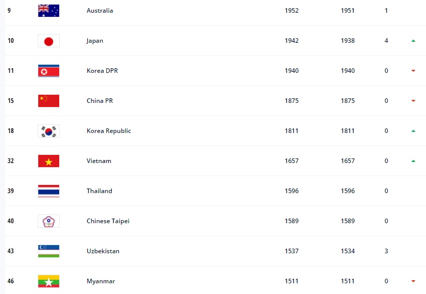This screenshot has width=426, height=294.
Task: Select the Myanmar flag icon
Action: coord(48,281)
